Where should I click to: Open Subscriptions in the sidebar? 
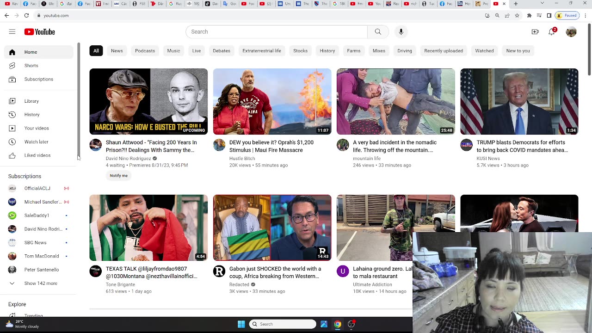(38, 79)
